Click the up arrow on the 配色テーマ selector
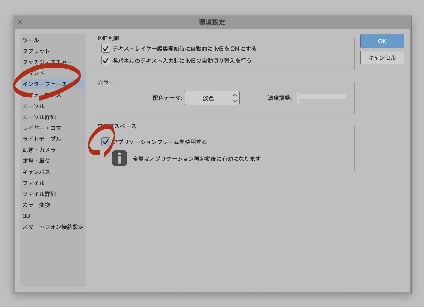Viewport: 424px width, 307px height. pos(235,95)
